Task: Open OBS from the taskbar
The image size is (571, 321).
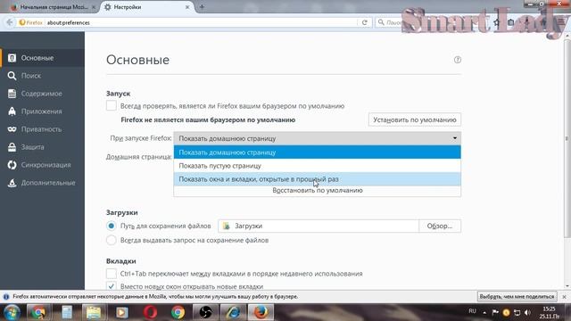Action: (205, 312)
